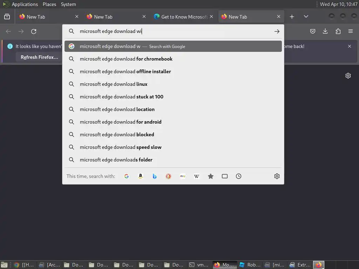The height and width of the screenshot is (269, 359).
Task: Switch to the 'Mo...' Firefox taskbar window
Action: [x=224, y=265]
